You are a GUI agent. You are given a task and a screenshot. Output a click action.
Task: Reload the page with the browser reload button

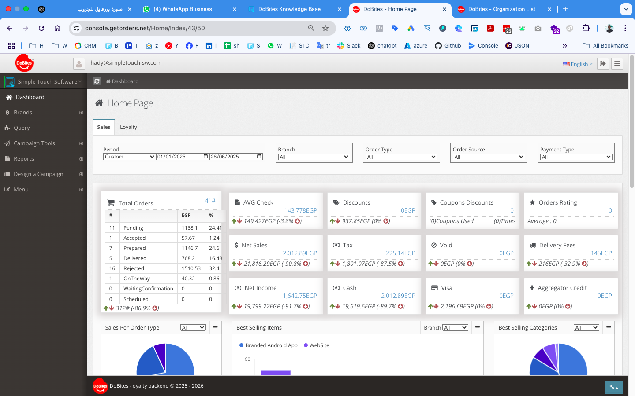(41, 28)
